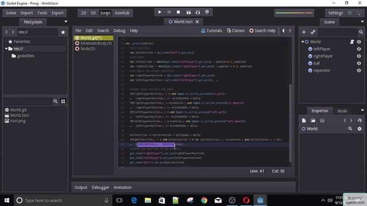Search properties in Inspector
Image resolution: width=367 pixels, height=206 pixels.
coord(350,129)
